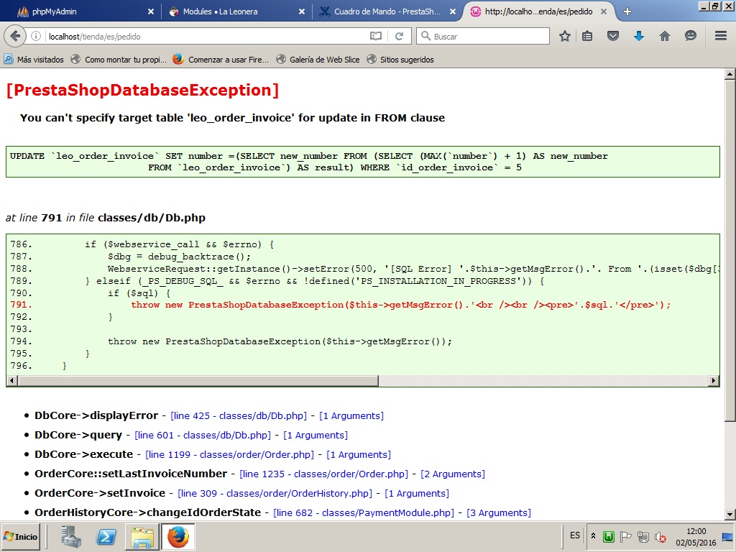
Task: Click page vertical scrollbar up arrow
Action: point(730,74)
